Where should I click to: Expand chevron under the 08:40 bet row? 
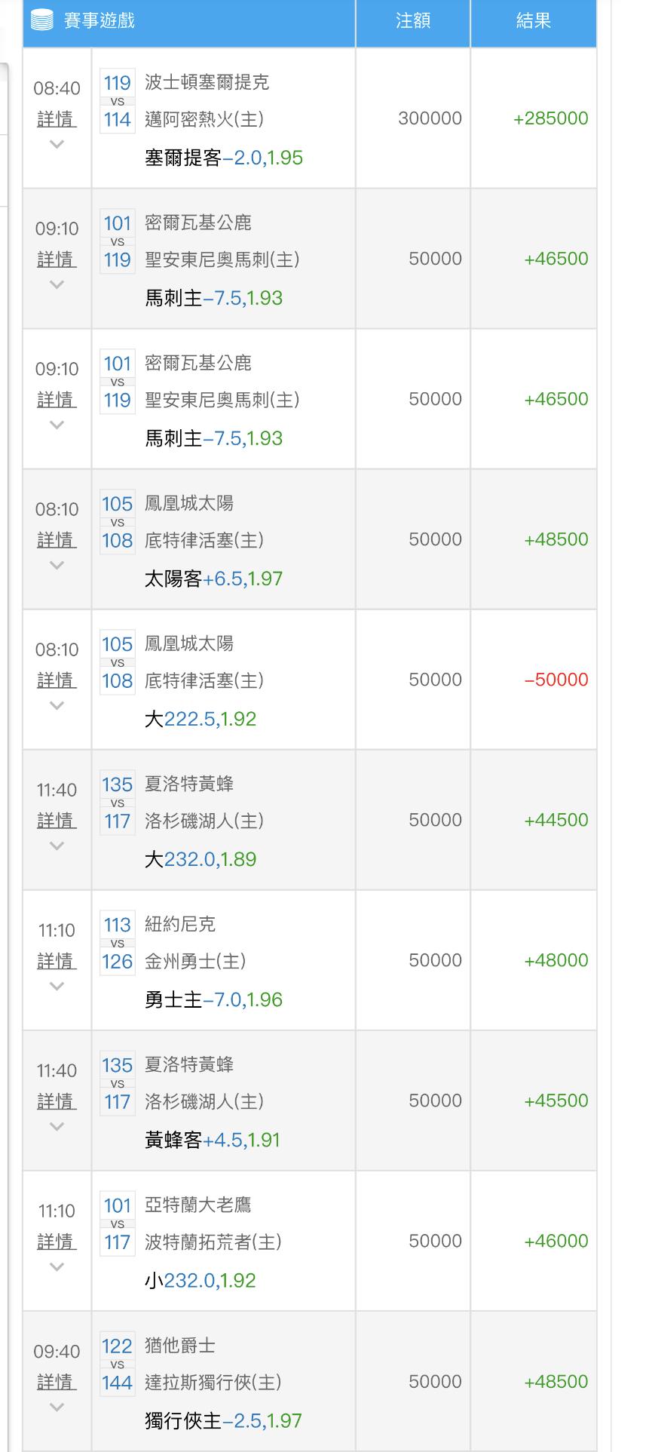click(57, 144)
